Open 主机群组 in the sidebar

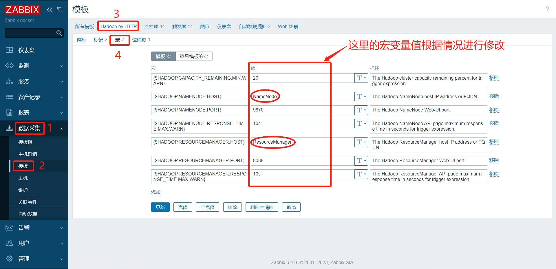click(39, 154)
